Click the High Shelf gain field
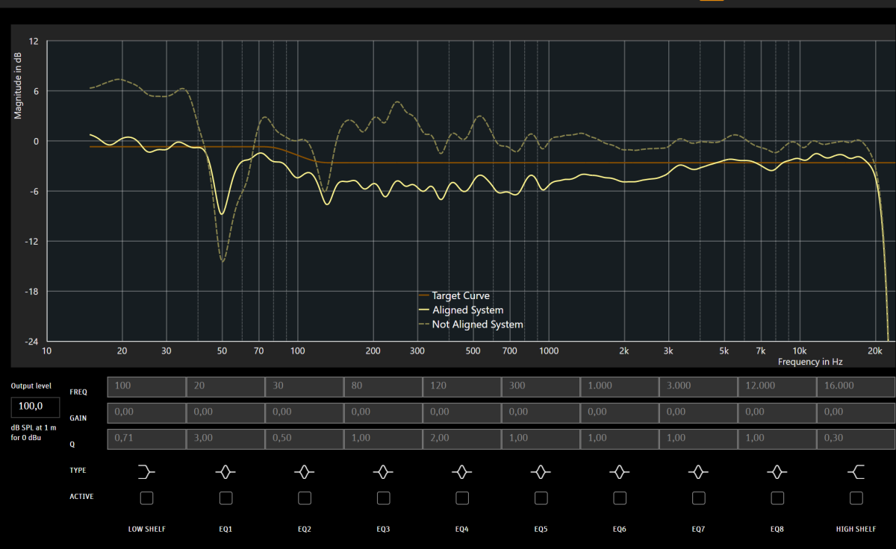The width and height of the screenshot is (896, 549). 856,412
